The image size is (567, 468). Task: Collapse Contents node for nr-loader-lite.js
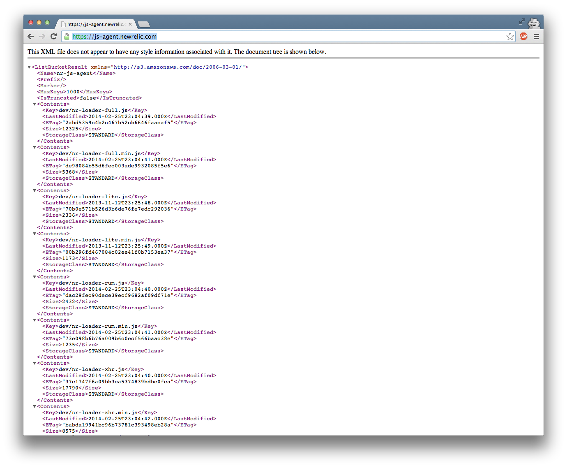coord(35,190)
